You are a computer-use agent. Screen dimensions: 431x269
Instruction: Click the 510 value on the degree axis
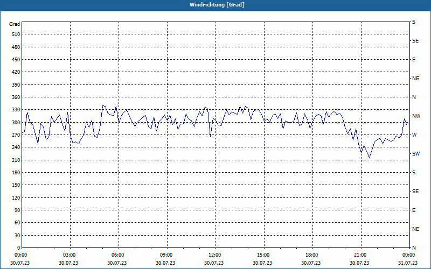coord(16,34)
